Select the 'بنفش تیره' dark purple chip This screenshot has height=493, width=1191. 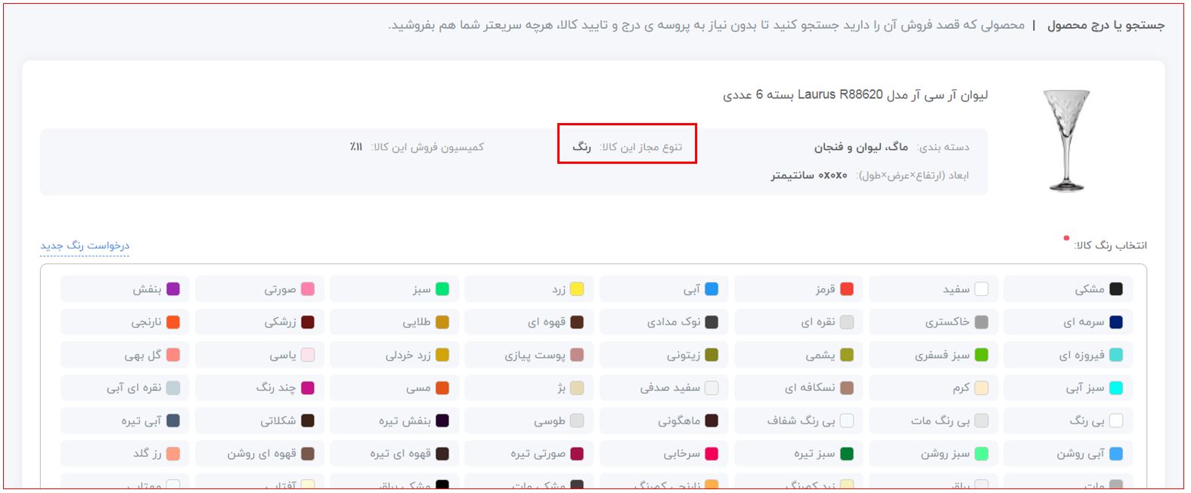394,421
